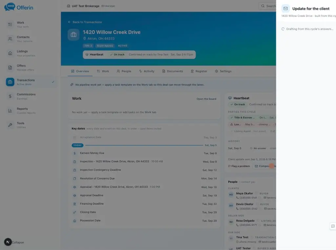Screen dimensions: 336x250
Task: Click the Financing Deadline bank icon
Action: pyautogui.click(x=74, y=204)
